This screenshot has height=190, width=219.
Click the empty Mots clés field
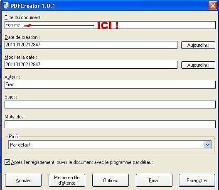tap(110, 124)
